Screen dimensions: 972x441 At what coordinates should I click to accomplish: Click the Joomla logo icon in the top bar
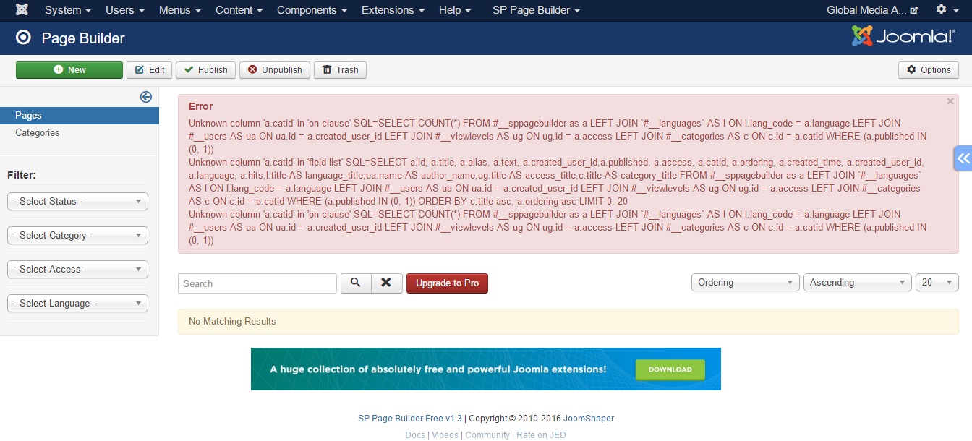[x=22, y=10]
